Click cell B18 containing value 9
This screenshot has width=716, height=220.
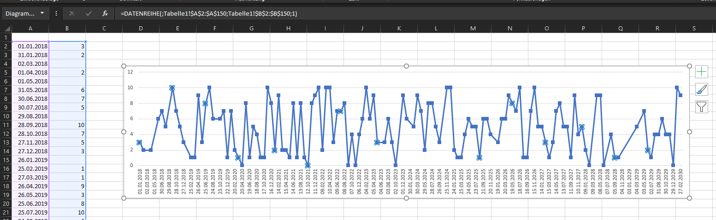click(x=67, y=186)
